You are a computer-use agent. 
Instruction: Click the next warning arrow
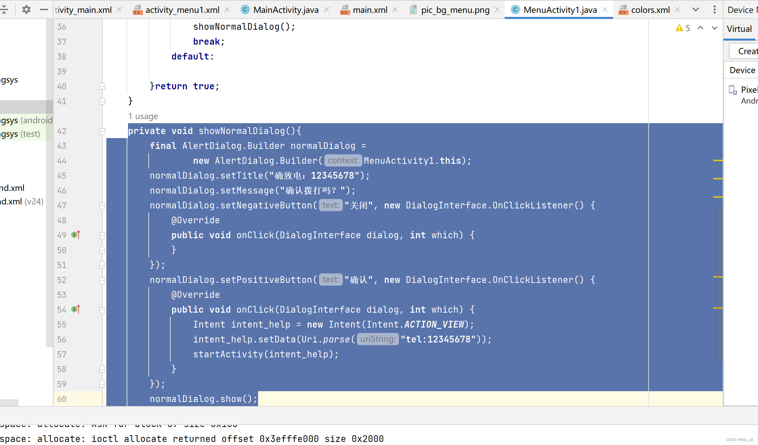pos(715,28)
